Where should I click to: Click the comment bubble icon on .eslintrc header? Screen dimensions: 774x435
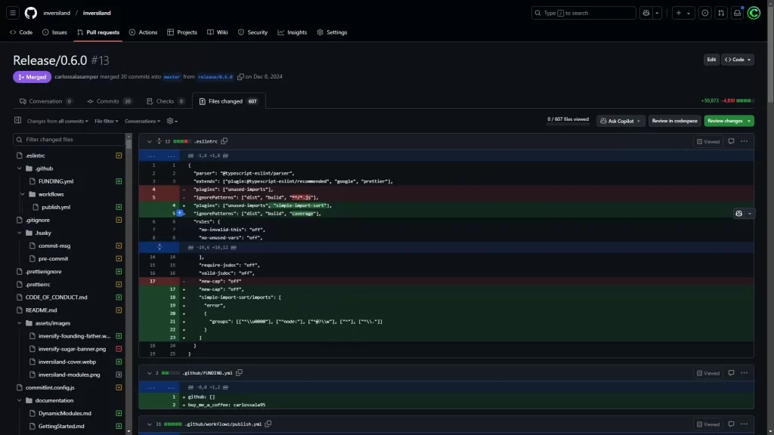coord(730,141)
